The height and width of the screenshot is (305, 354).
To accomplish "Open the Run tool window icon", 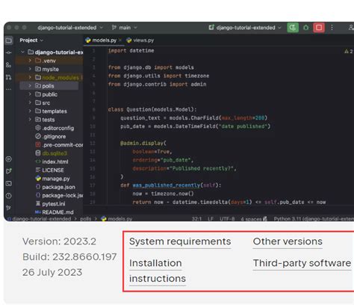I will pos(9,171).
